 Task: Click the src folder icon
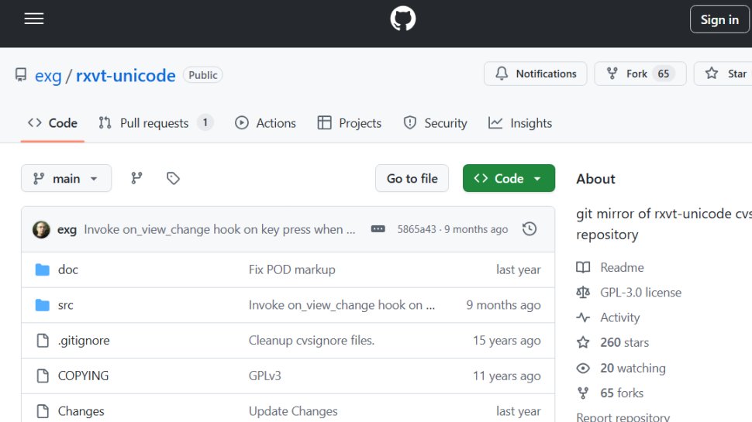click(x=42, y=305)
